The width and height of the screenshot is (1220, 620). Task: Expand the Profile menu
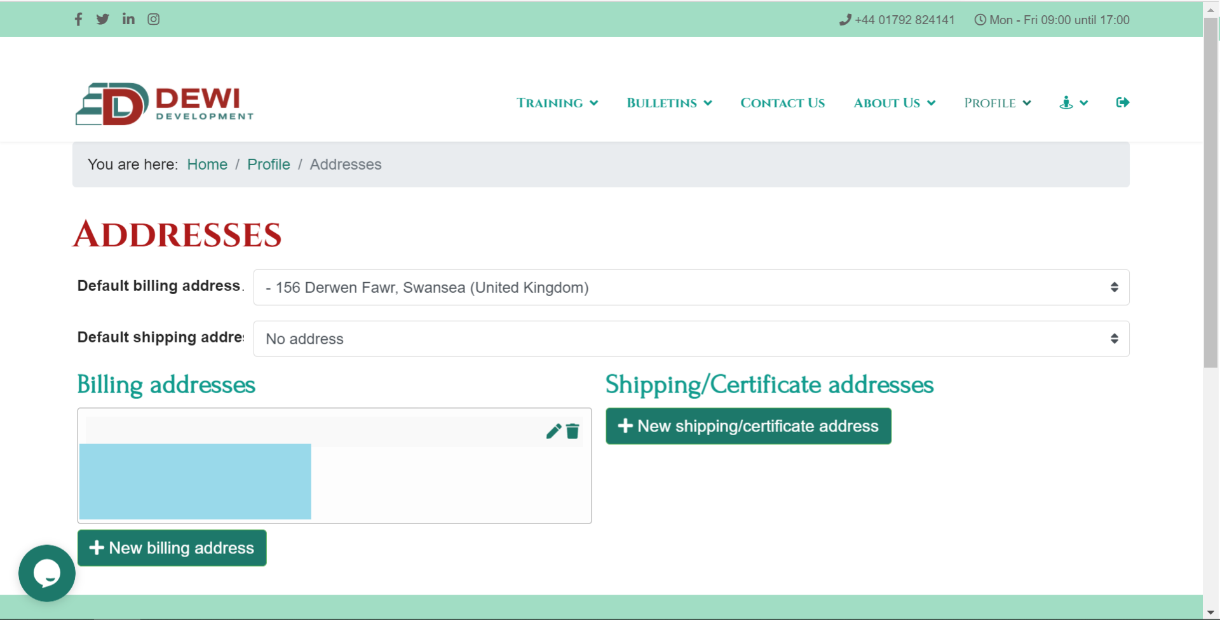click(996, 103)
